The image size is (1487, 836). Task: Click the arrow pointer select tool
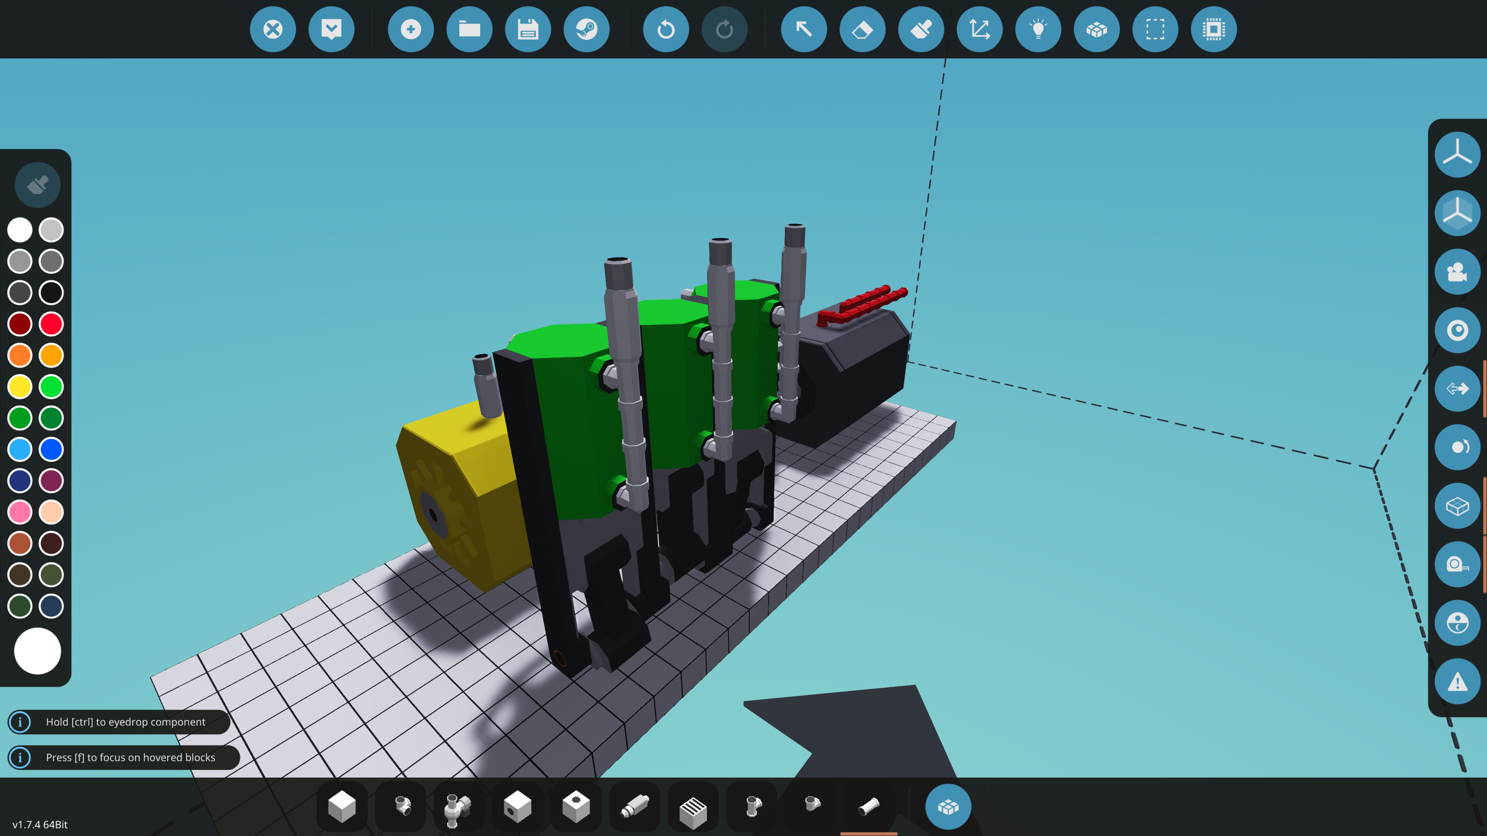click(x=804, y=29)
